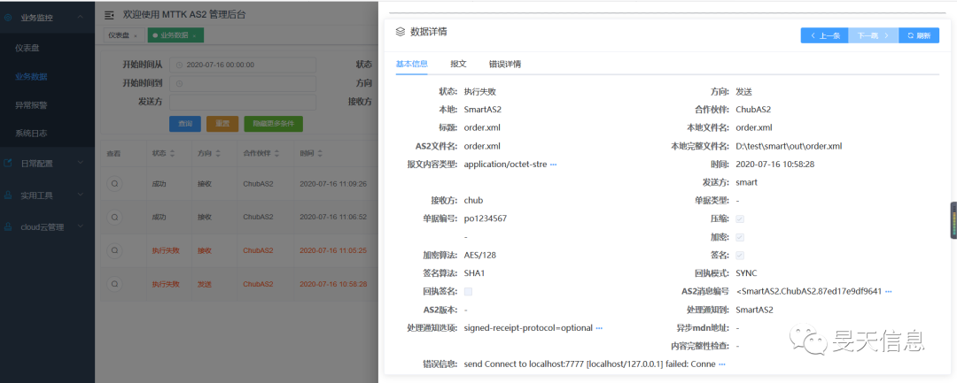
Task: Click the 业务监控 menu icon in the sidebar
Action: tap(8, 18)
